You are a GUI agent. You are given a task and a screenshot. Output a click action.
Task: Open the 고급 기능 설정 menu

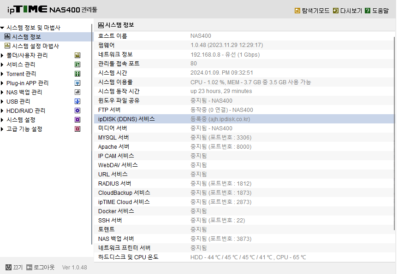click(x=24, y=129)
